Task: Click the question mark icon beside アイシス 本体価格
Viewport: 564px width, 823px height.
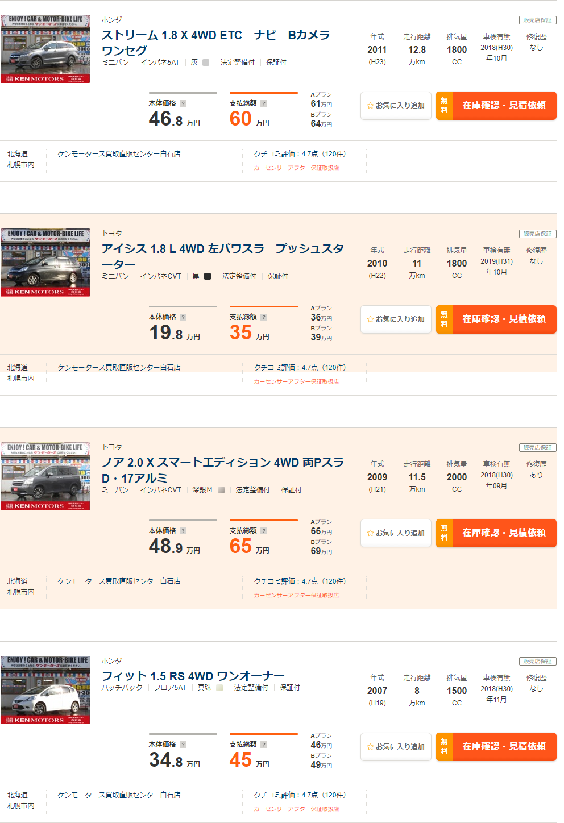Action: (183, 317)
